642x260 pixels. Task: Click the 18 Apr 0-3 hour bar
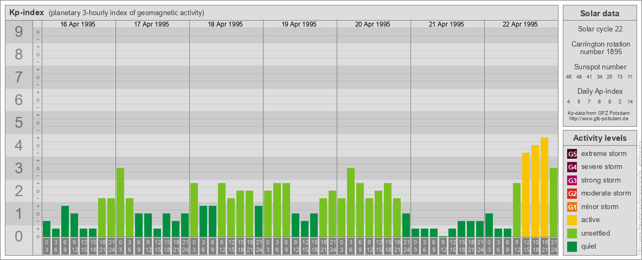[x=194, y=210]
